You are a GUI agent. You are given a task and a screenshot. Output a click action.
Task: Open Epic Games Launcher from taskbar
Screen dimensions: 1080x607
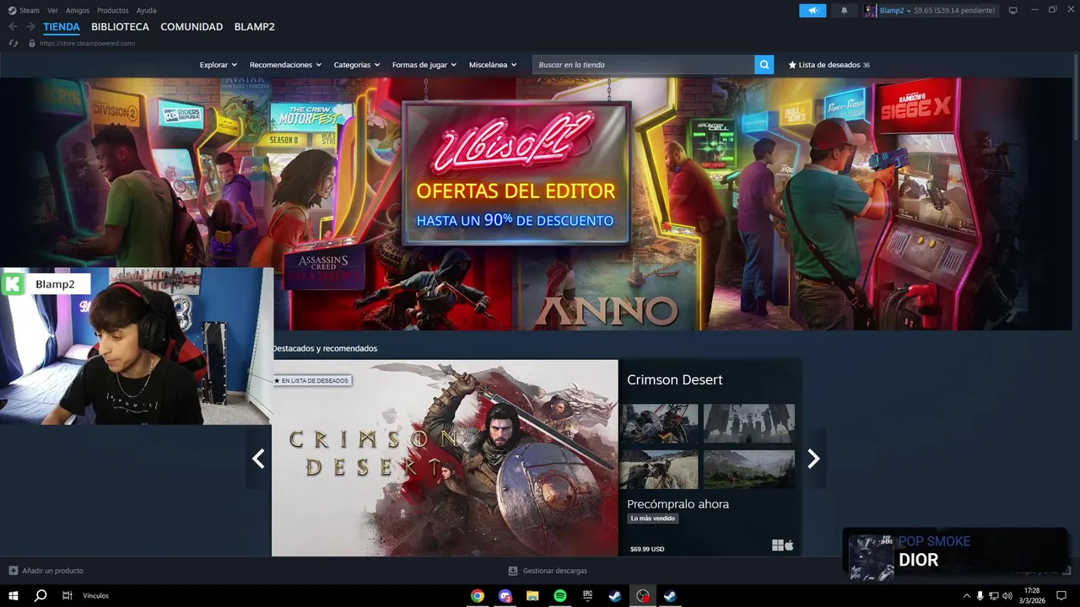pos(588,595)
